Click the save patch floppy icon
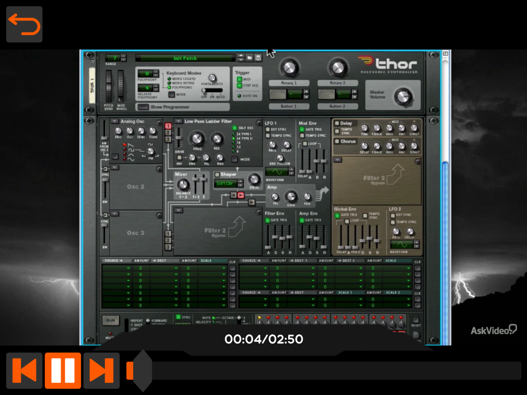527x395 pixels. [x=258, y=58]
